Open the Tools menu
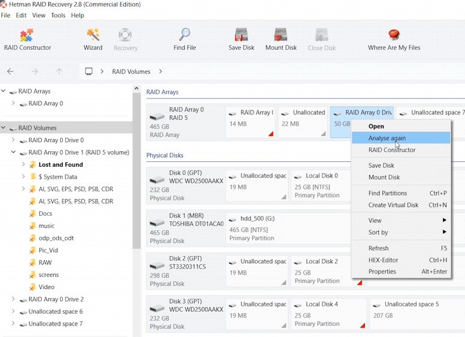 (58, 15)
